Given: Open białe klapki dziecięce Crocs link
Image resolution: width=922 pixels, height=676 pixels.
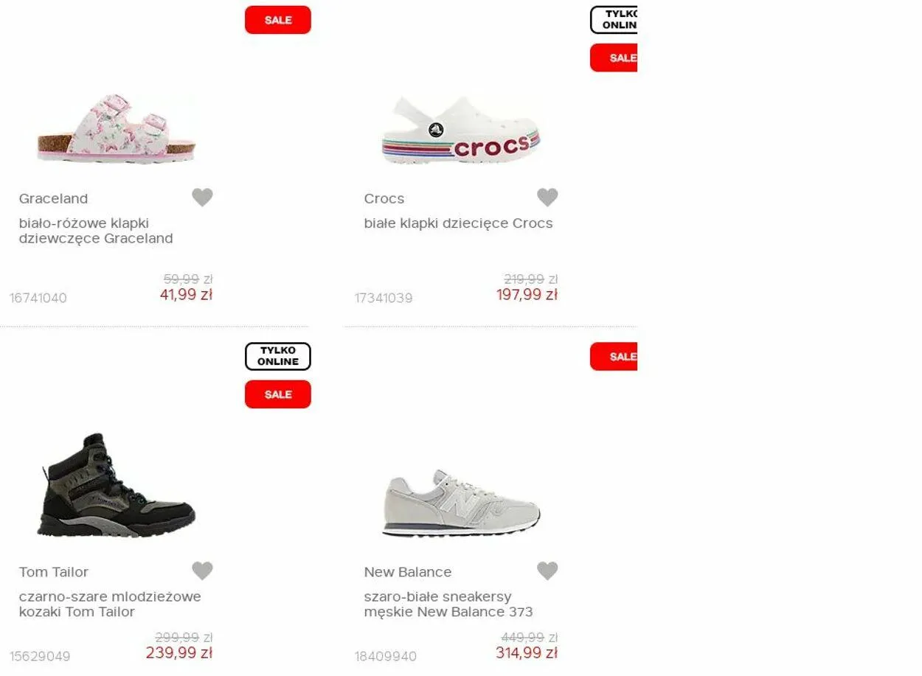Looking at the screenshot, I should [x=458, y=223].
